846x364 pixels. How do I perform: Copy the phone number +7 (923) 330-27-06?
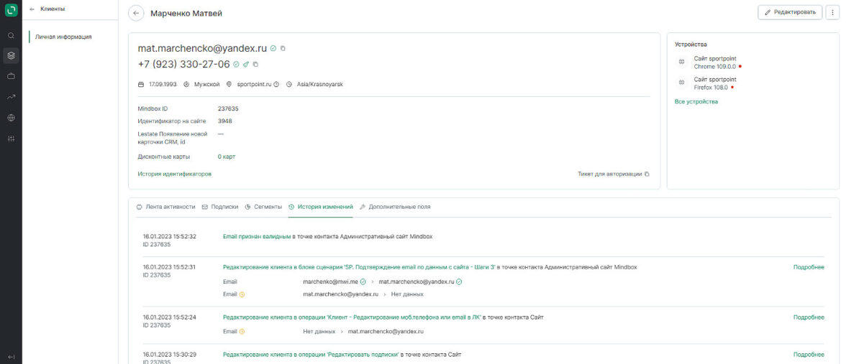[x=256, y=64]
